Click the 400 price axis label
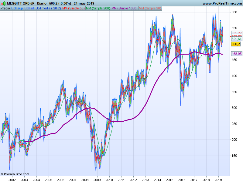The image size is (243, 182). coord(234,76)
